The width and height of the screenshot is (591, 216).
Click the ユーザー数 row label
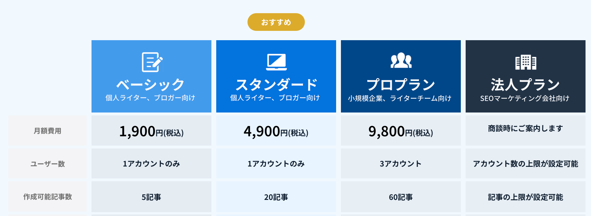(x=47, y=164)
